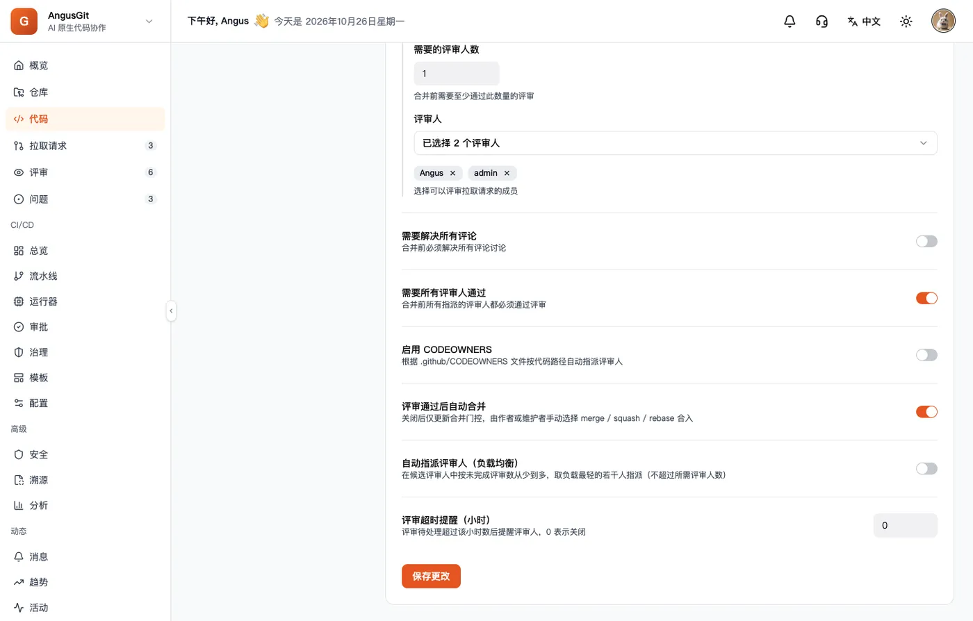The image size is (973, 621).
Task: Click the 需要的评审人数 input field
Action: [x=457, y=74]
